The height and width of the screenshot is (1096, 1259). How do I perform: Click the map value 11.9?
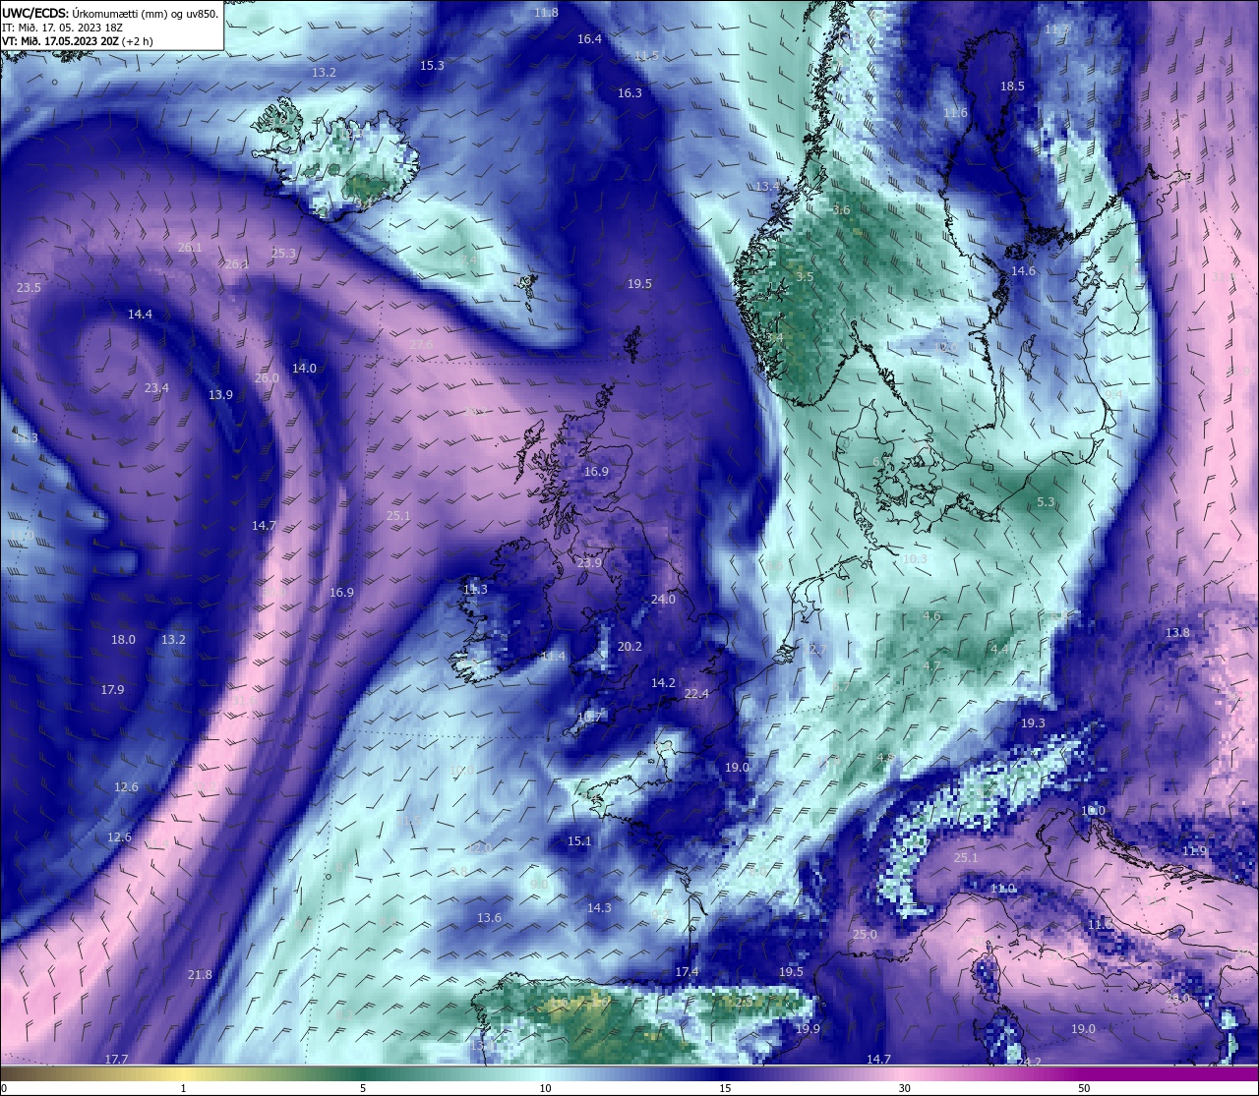point(1194,851)
